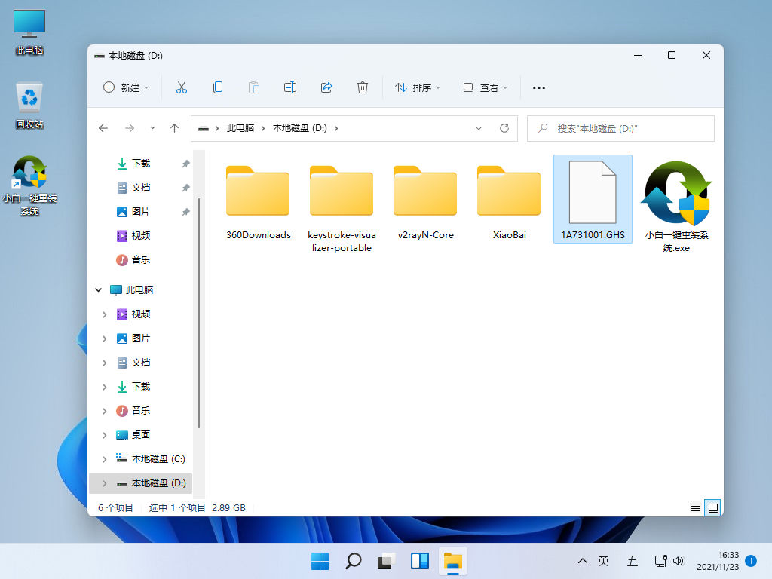Viewport: 772px width, 579px height.
Task: Go up one directory level arrow
Action: (174, 128)
